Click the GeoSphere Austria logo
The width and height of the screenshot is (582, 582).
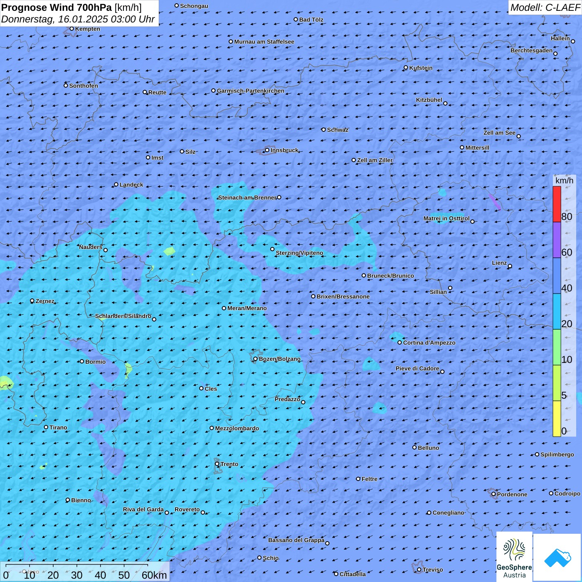coord(514,557)
